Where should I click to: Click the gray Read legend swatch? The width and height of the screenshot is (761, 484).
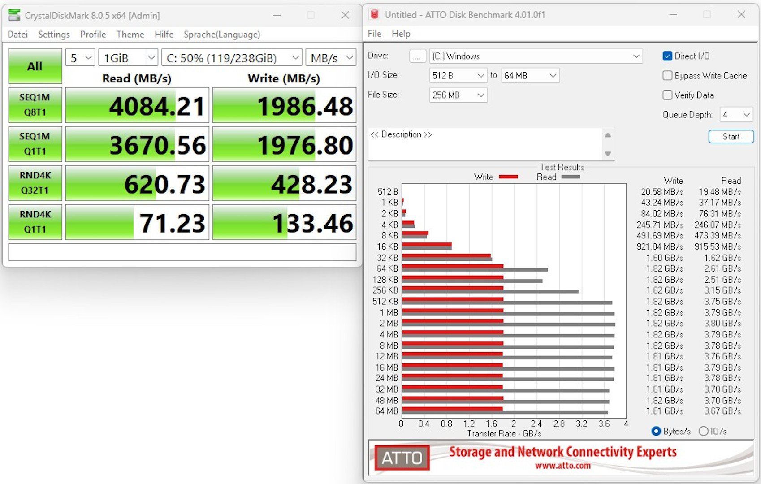(571, 177)
